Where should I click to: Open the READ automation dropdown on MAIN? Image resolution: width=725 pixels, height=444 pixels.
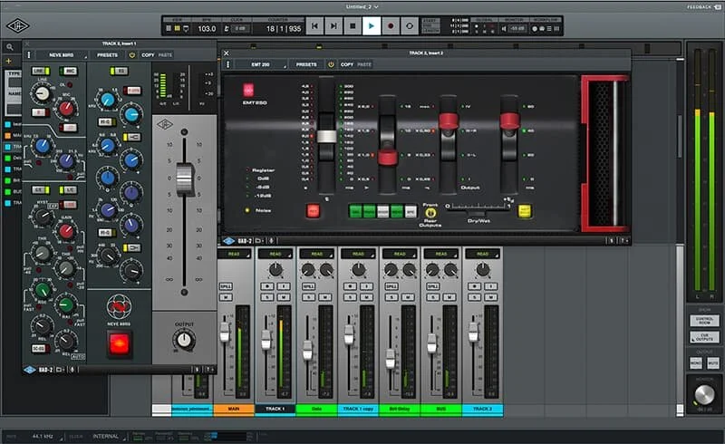[234, 255]
